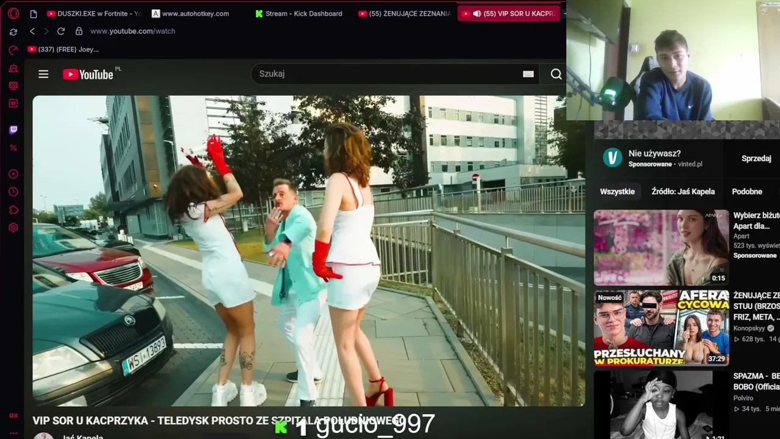The width and height of the screenshot is (780, 439).
Task: Open GX Control speedometer icon in sidebar
Action: pyautogui.click(x=13, y=50)
